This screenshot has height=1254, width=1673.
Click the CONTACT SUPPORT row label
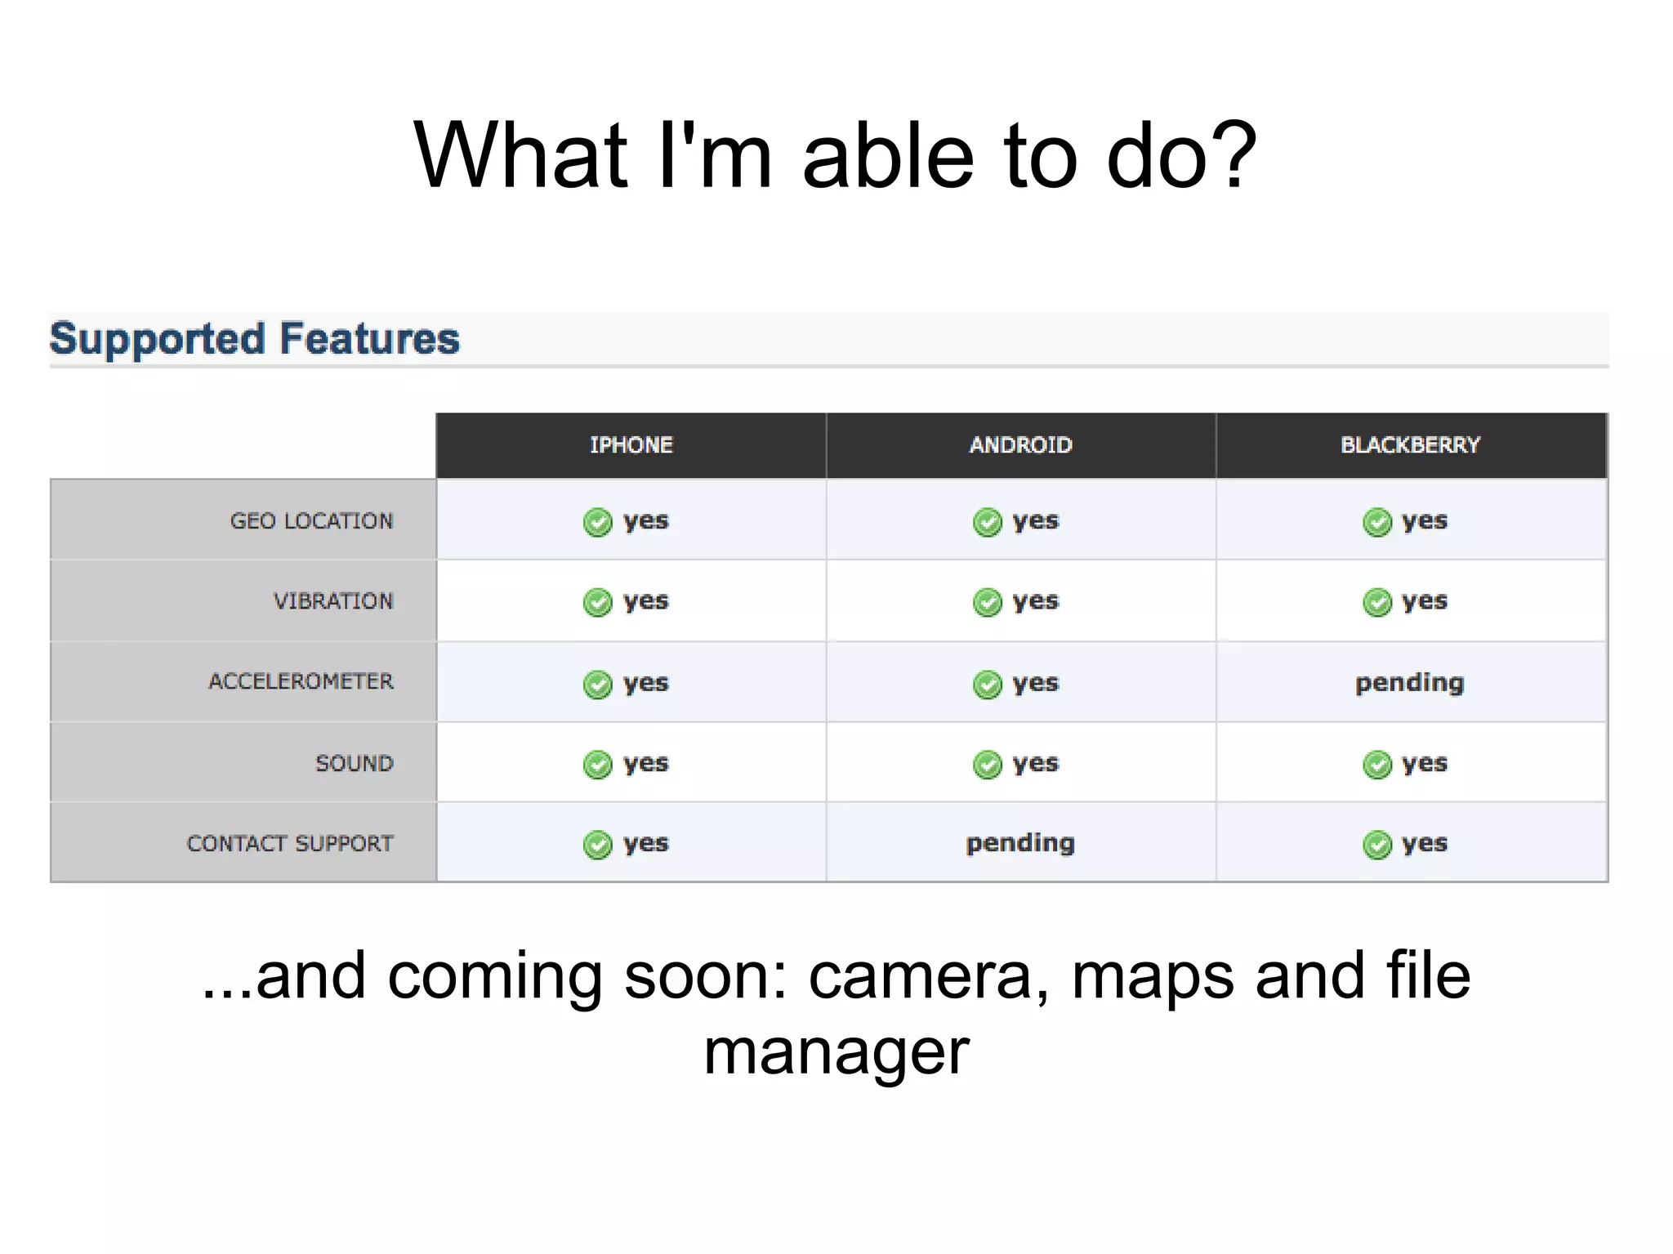(290, 843)
